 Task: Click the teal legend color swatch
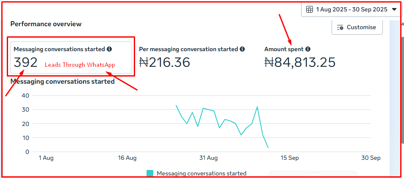pos(150,173)
